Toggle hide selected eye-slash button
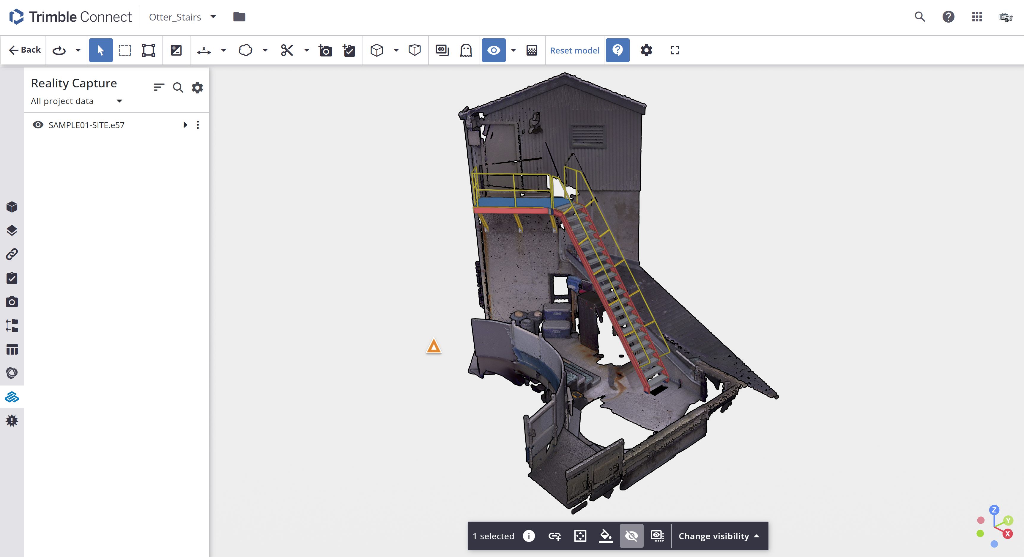 point(631,536)
